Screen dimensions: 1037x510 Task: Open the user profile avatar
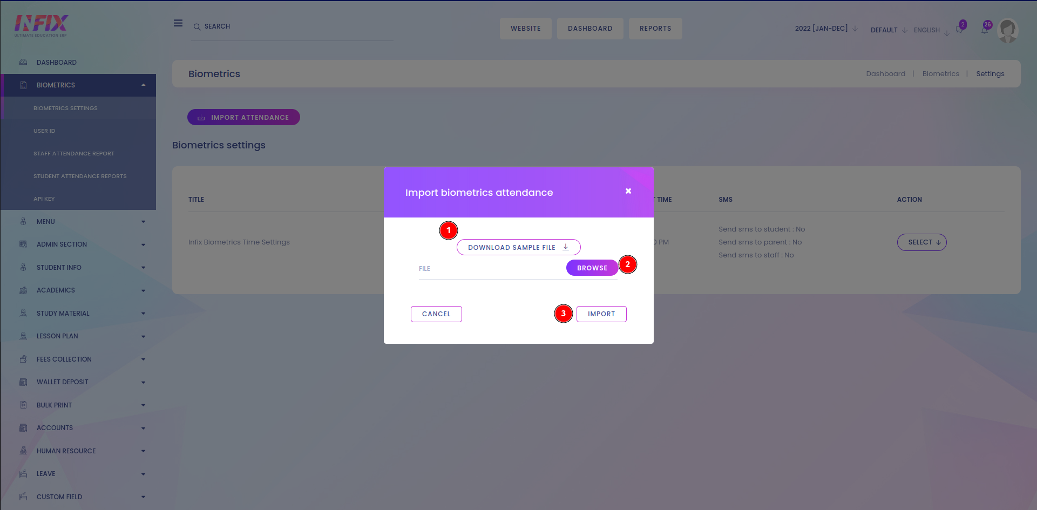click(x=1007, y=30)
